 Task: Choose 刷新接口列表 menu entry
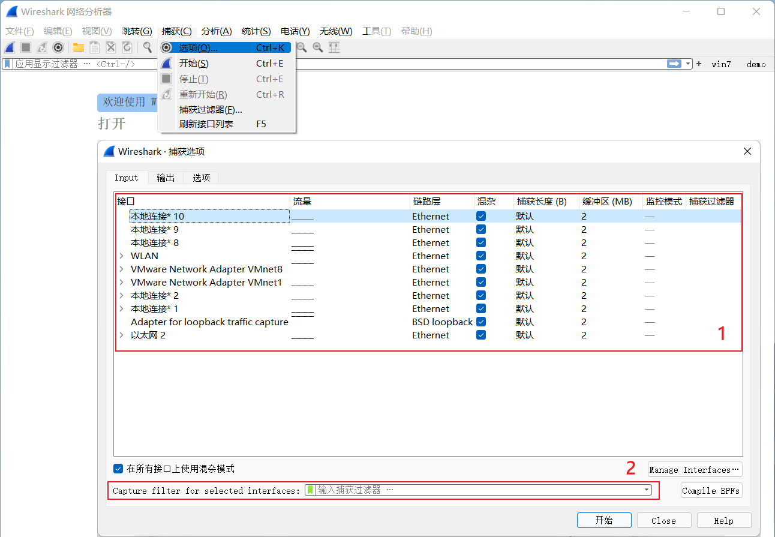pyautogui.click(x=226, y=124)
